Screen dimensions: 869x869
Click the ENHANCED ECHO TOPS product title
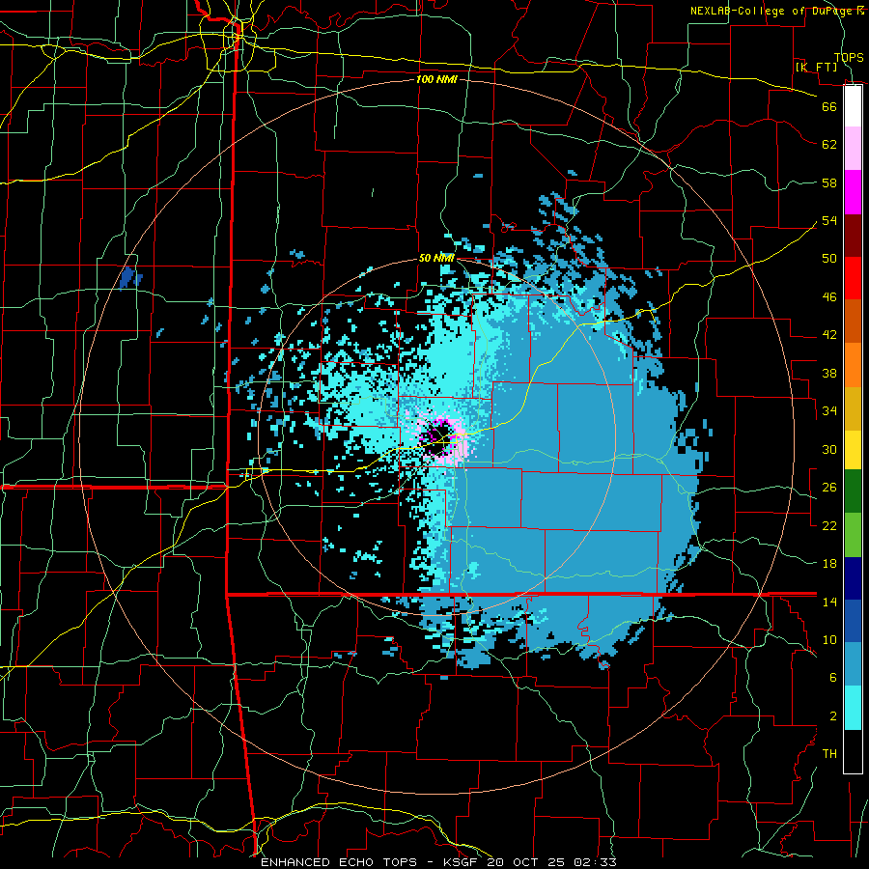339,862
